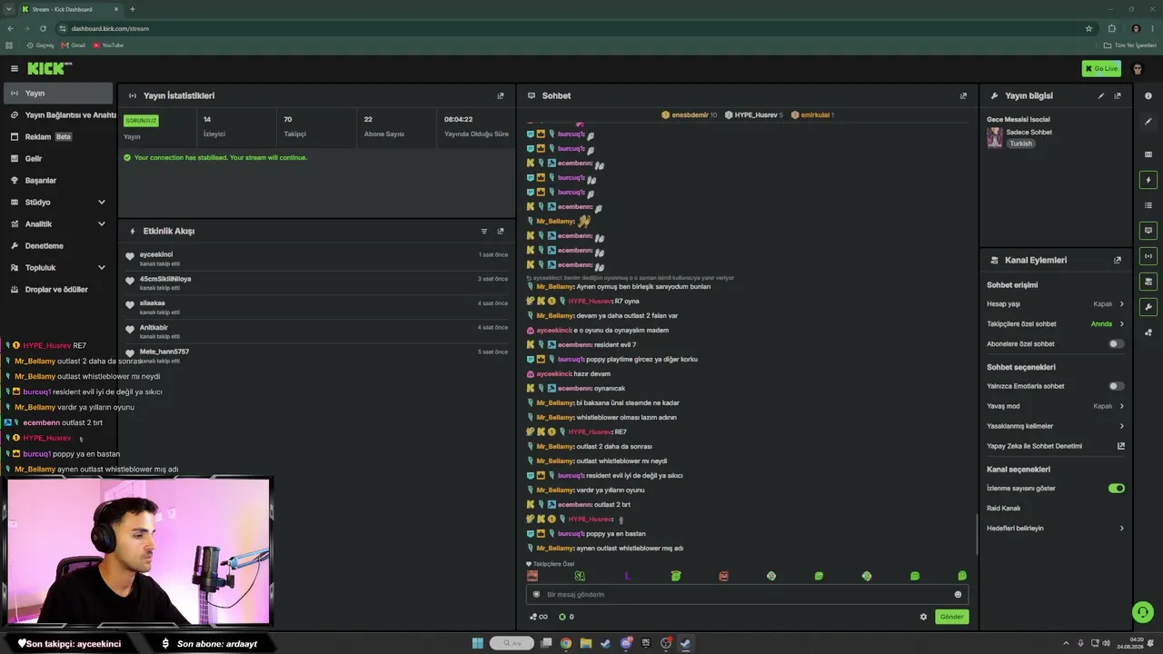Click the Go Live button
The width and height of the screenshot is (1163, 654).
click(x=1101, y=68)
